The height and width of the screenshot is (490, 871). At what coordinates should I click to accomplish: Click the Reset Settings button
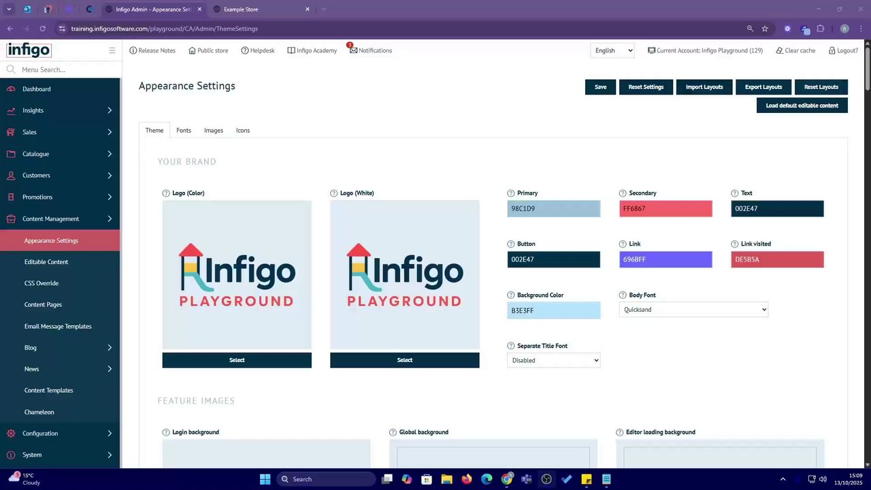pyautogui.click(x=646, y=87)
